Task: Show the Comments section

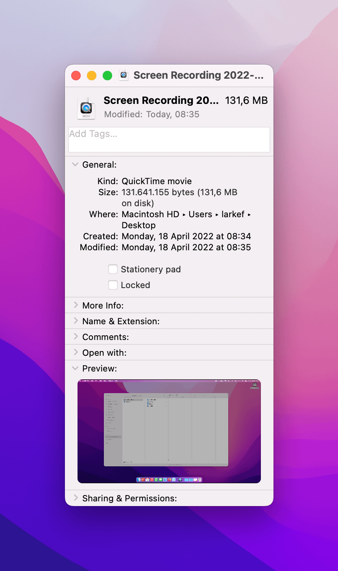Action: (76, 337)
